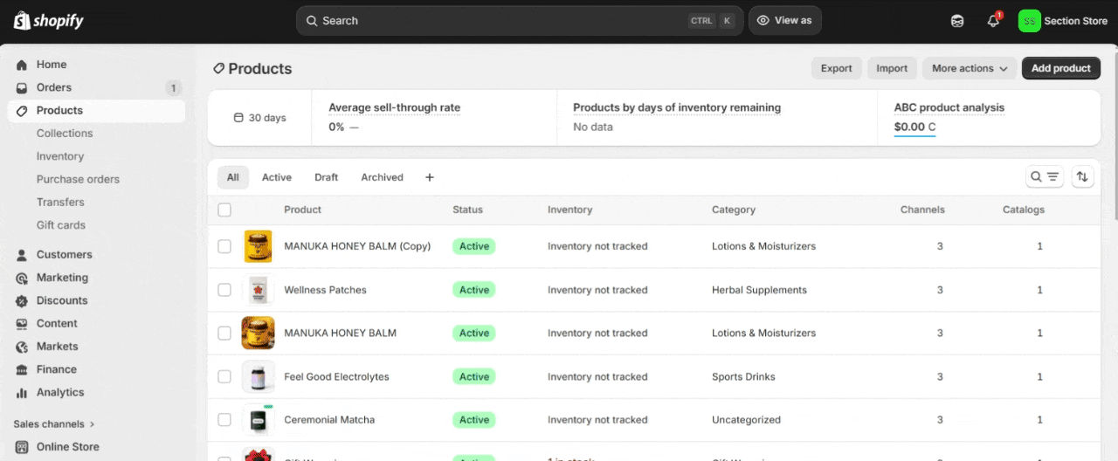
Task: Open Discounts icon in sidebar
Action: [x=22, y=300]
